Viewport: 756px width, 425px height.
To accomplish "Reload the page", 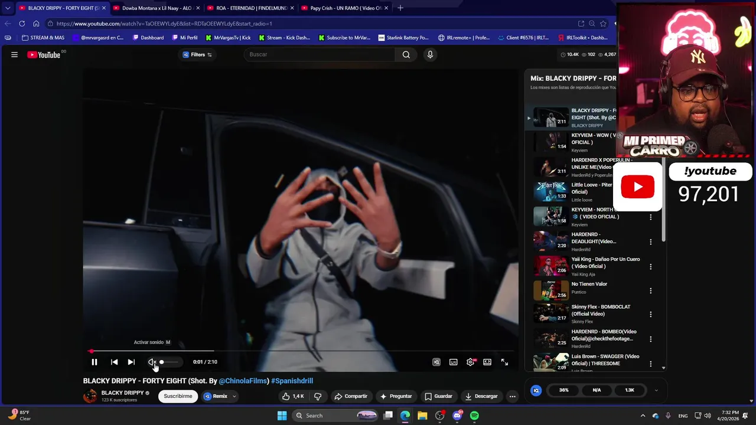I will click(22, 24).
